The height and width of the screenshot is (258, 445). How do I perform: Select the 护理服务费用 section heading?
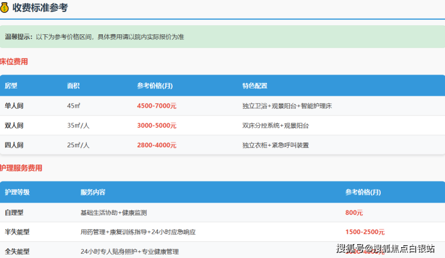[x=21, y=168]
